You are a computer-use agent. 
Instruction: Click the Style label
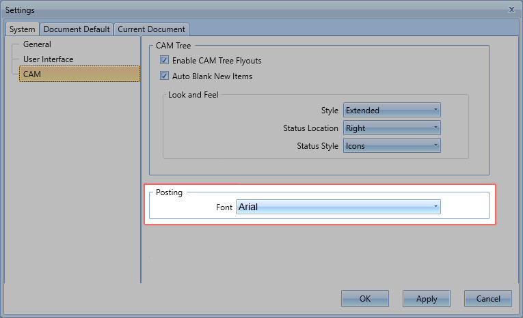(330, 111)
